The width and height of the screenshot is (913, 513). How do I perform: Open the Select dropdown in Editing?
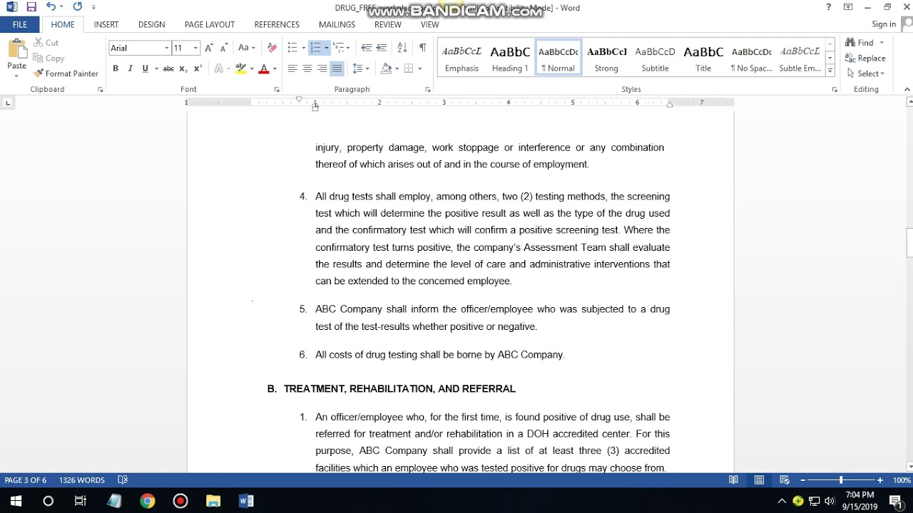865,74
